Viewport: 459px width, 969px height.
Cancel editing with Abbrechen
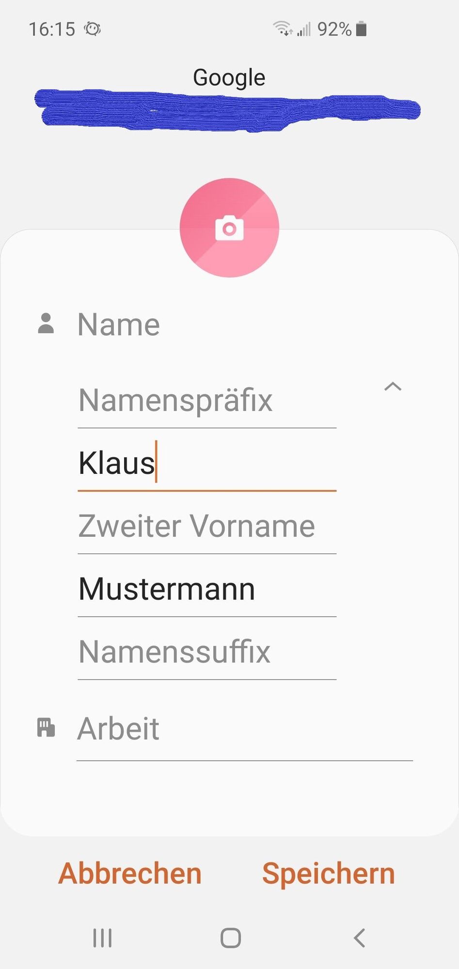pyautogui.click(x=130, y=874)
